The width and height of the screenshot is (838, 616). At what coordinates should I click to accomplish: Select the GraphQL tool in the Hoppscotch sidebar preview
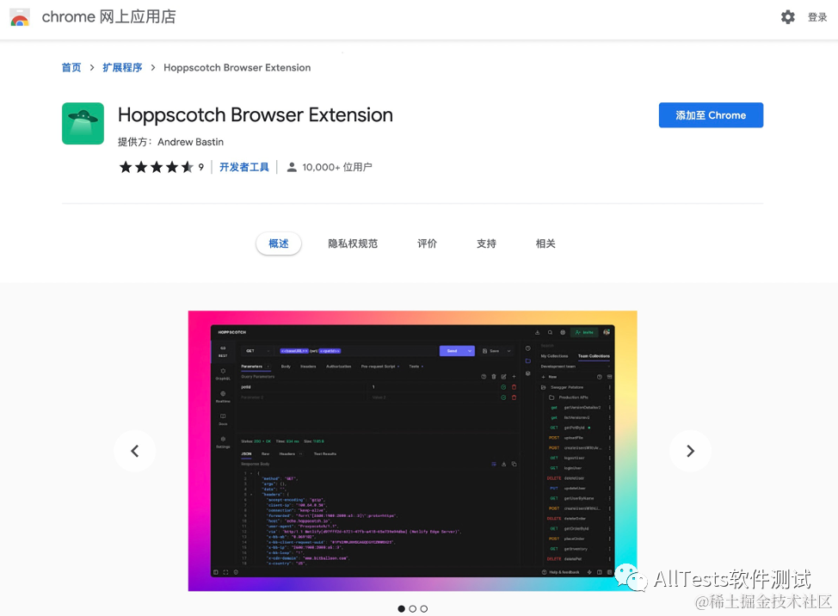(x=223, y=371)
